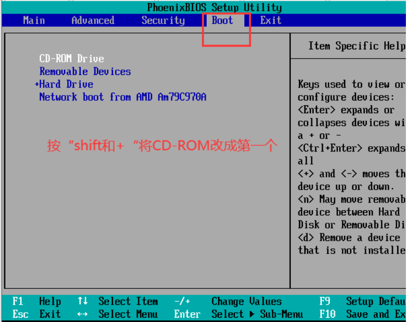Image resolution: width=407 pixels, height=322 pixels.
Task: Click the '<Ctrl+Enter> expands' help line
Action: tap(352, 148)
